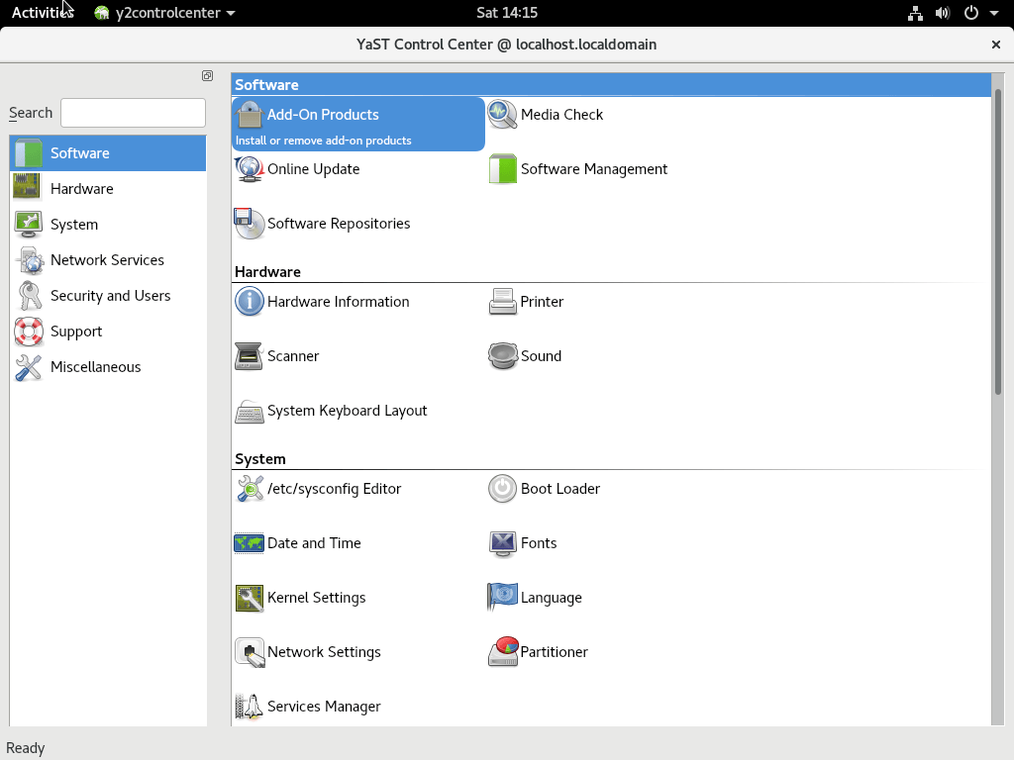Open Services Manager rocket icon

(249, 707)
